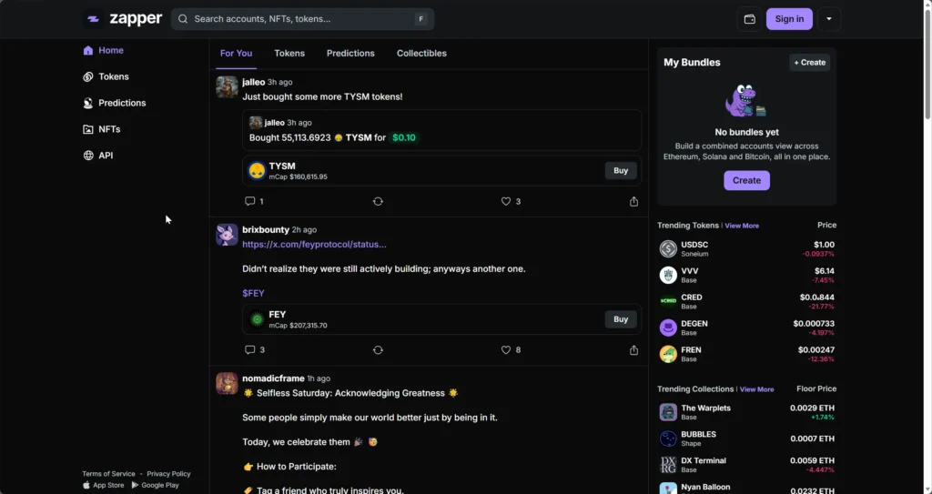
Task: Switch to the Predictions feed tab
Action: point(350,54)
